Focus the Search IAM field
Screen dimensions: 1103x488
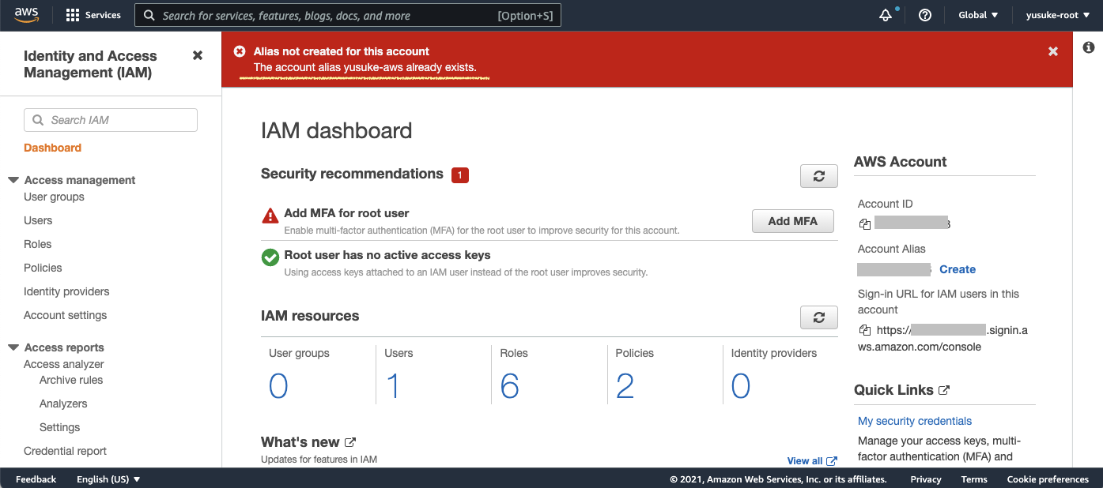pyautogui.click(x=111, y=120)
